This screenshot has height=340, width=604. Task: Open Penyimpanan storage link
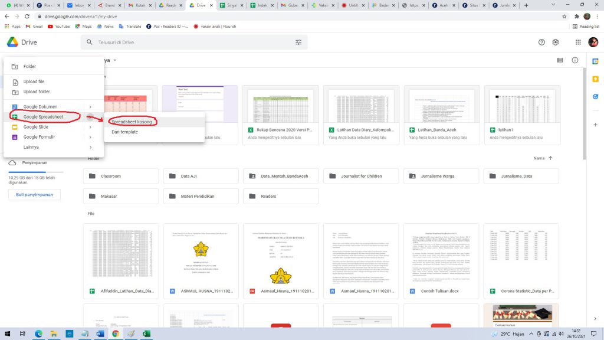[34, 163]
